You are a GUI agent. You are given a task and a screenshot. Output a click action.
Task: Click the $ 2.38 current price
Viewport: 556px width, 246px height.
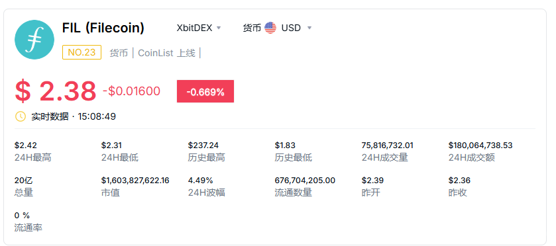point(56,91)
